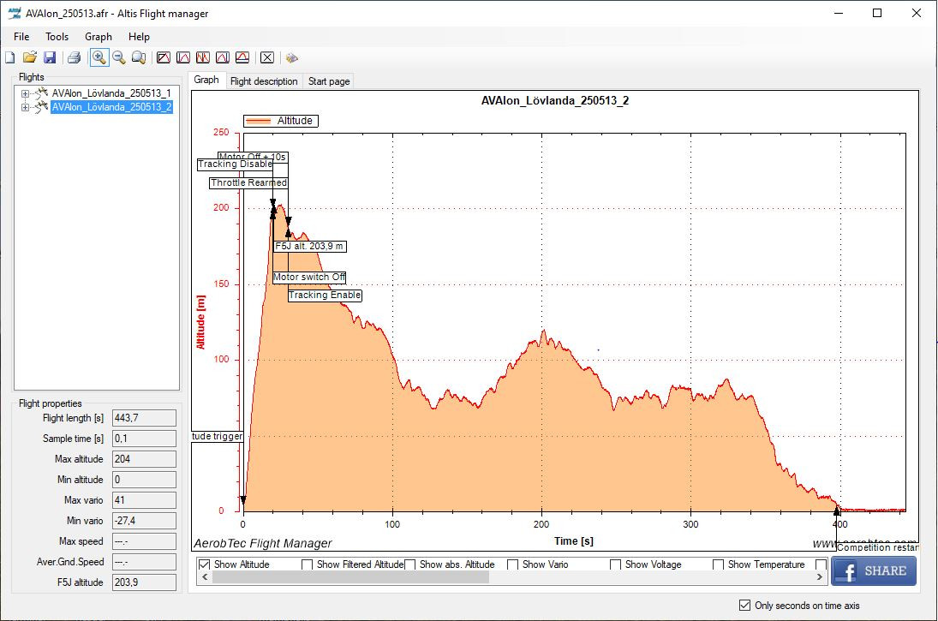Image resolution: width=938 pixels, height=621 pixels.
Task: Switch to the Flight description tab
Action: click(264, 81)
